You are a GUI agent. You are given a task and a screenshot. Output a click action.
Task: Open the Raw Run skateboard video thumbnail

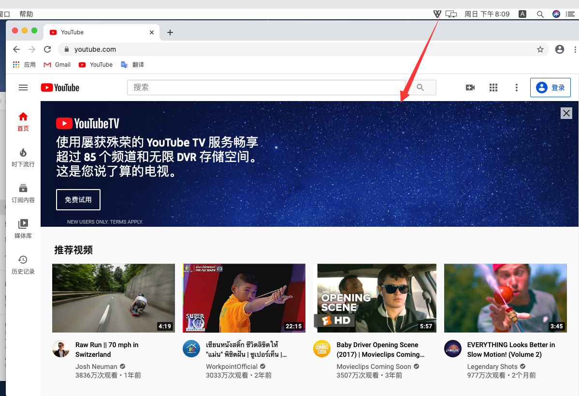[114, 298]
